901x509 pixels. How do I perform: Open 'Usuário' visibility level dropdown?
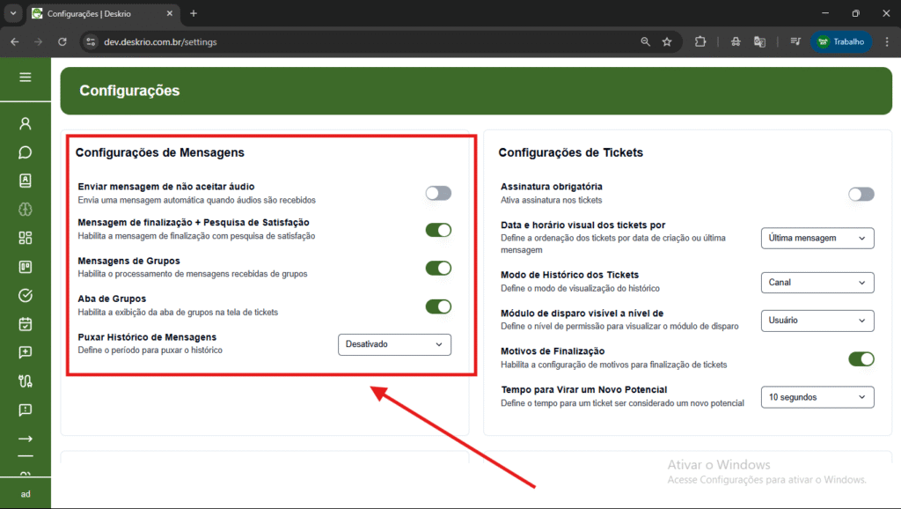817,321
